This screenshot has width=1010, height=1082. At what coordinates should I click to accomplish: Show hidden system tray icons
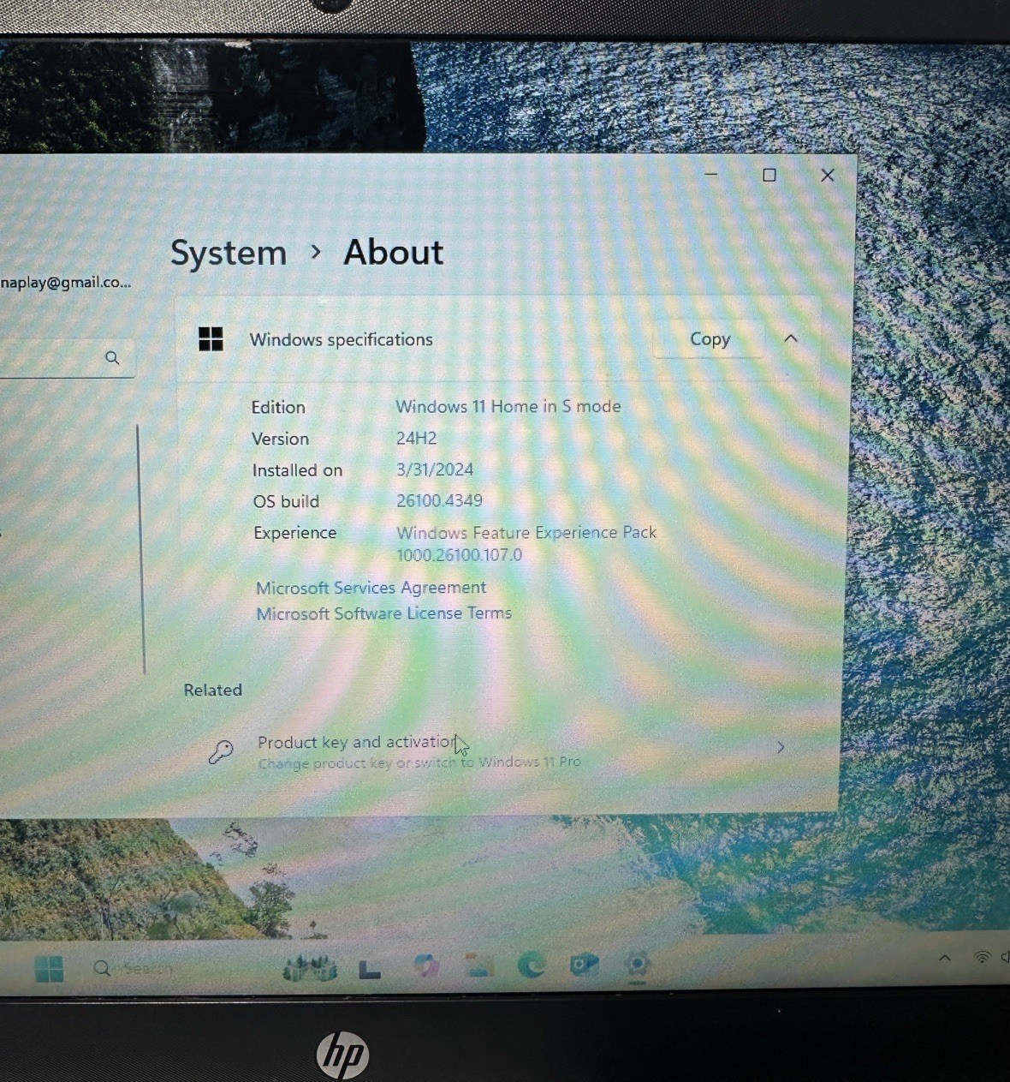tap(944, 958)
